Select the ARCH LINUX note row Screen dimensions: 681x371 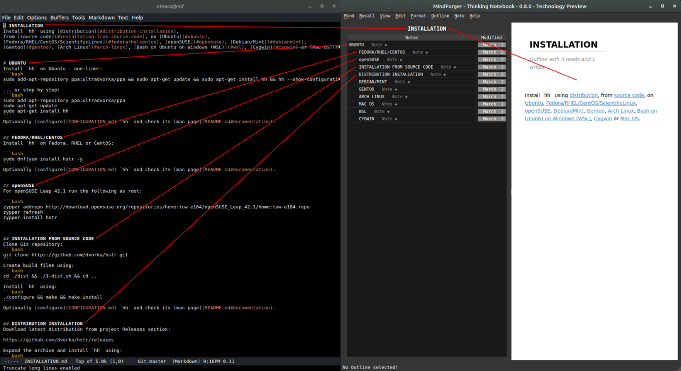click(412, 97)
